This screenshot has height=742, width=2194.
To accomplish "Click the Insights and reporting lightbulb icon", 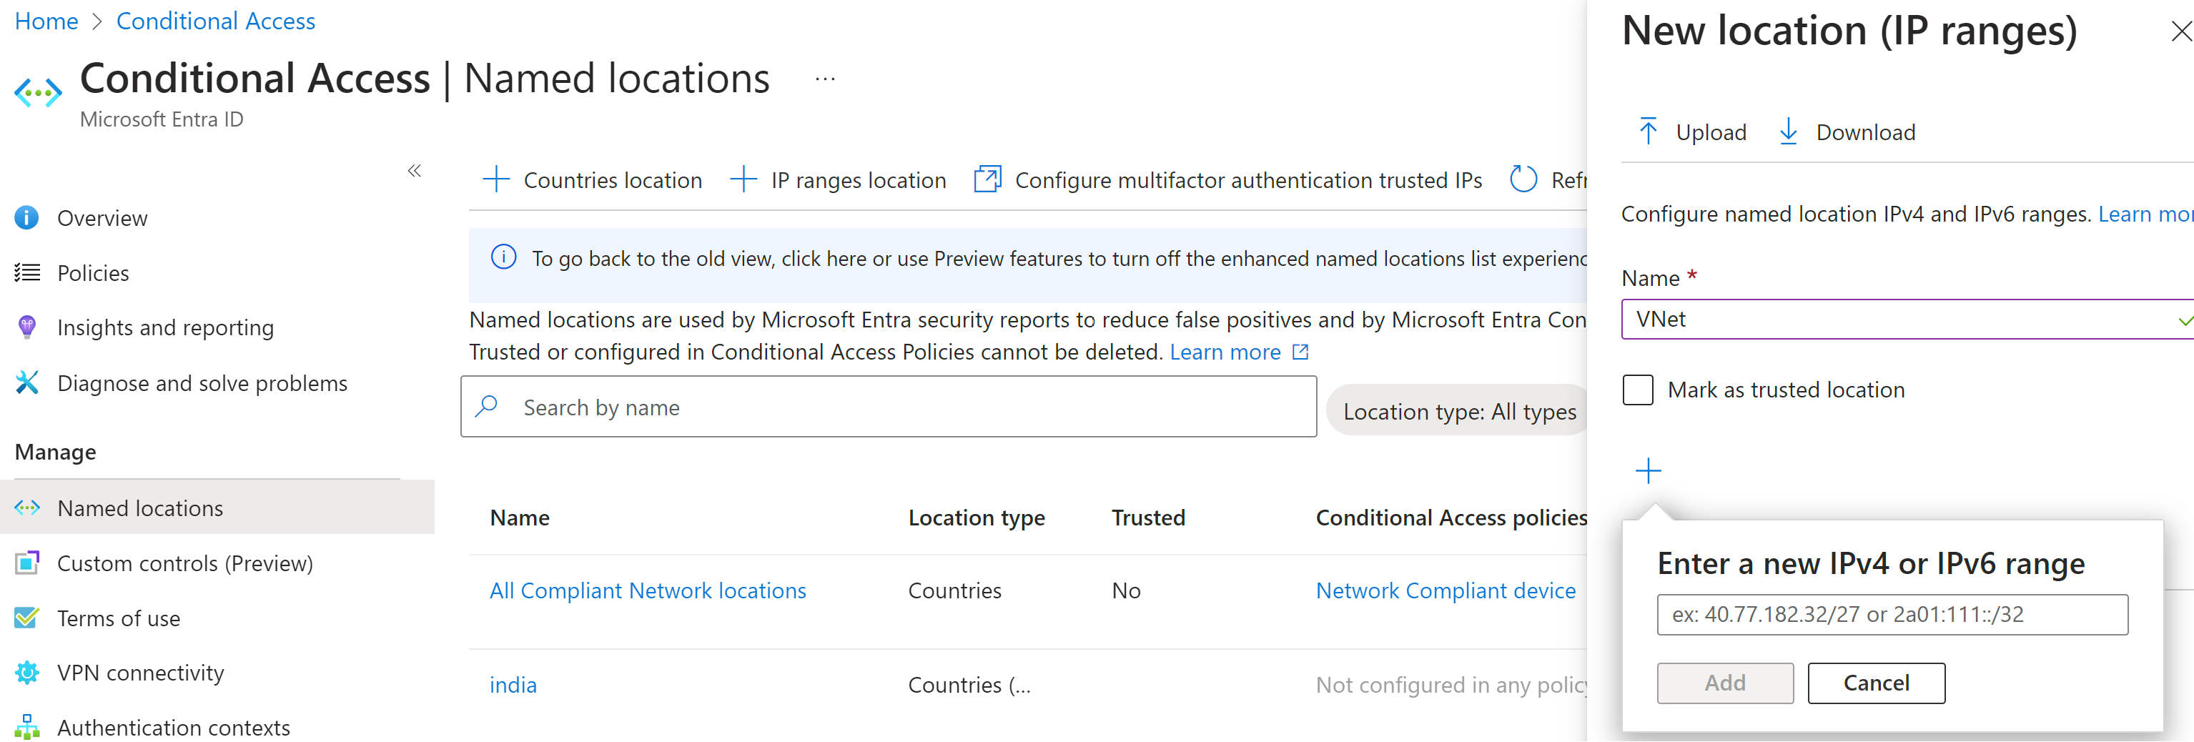I will click(x=26, y=327).
